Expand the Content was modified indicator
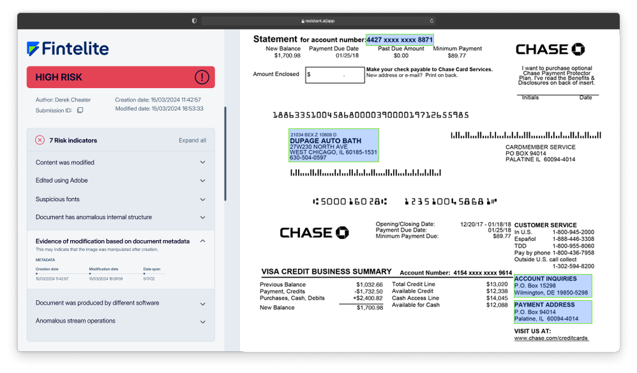Viewport: 637px width, 373px height. tap(203, 162)
